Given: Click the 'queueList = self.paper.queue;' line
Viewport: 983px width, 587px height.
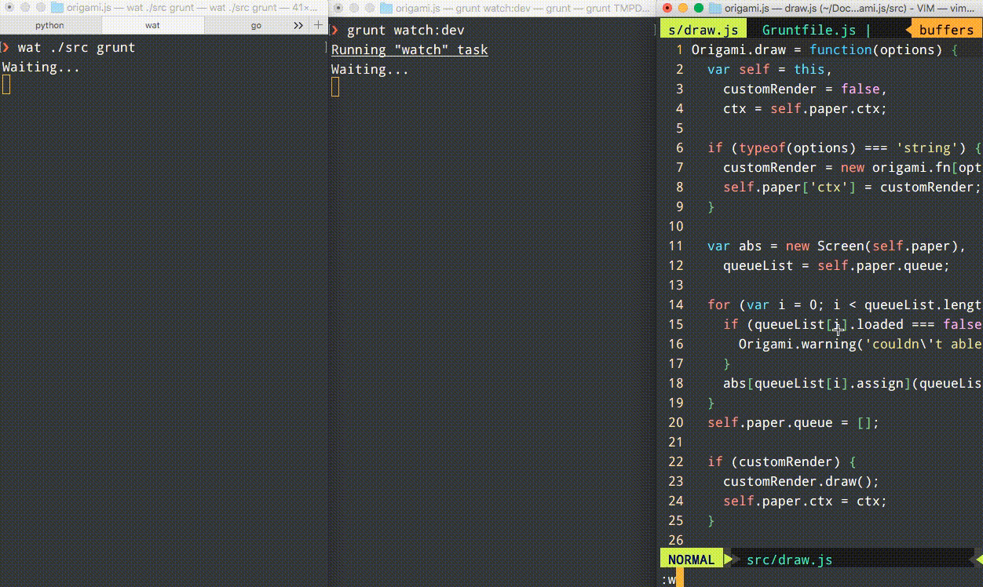Looking at the screenshot, I should pyautogui.click(x=836, y=265).
